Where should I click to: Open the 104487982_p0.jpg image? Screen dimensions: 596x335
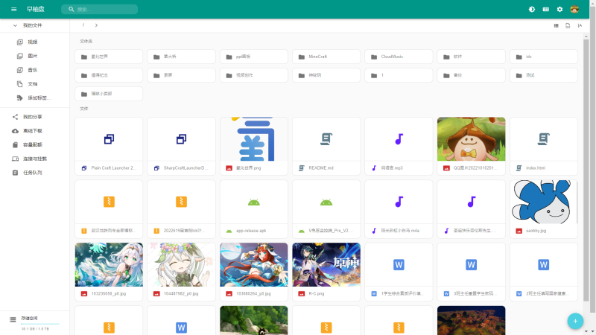point(181,265)
